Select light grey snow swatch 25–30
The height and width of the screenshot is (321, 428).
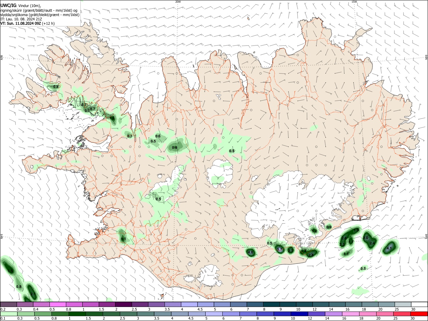[403, 304]
